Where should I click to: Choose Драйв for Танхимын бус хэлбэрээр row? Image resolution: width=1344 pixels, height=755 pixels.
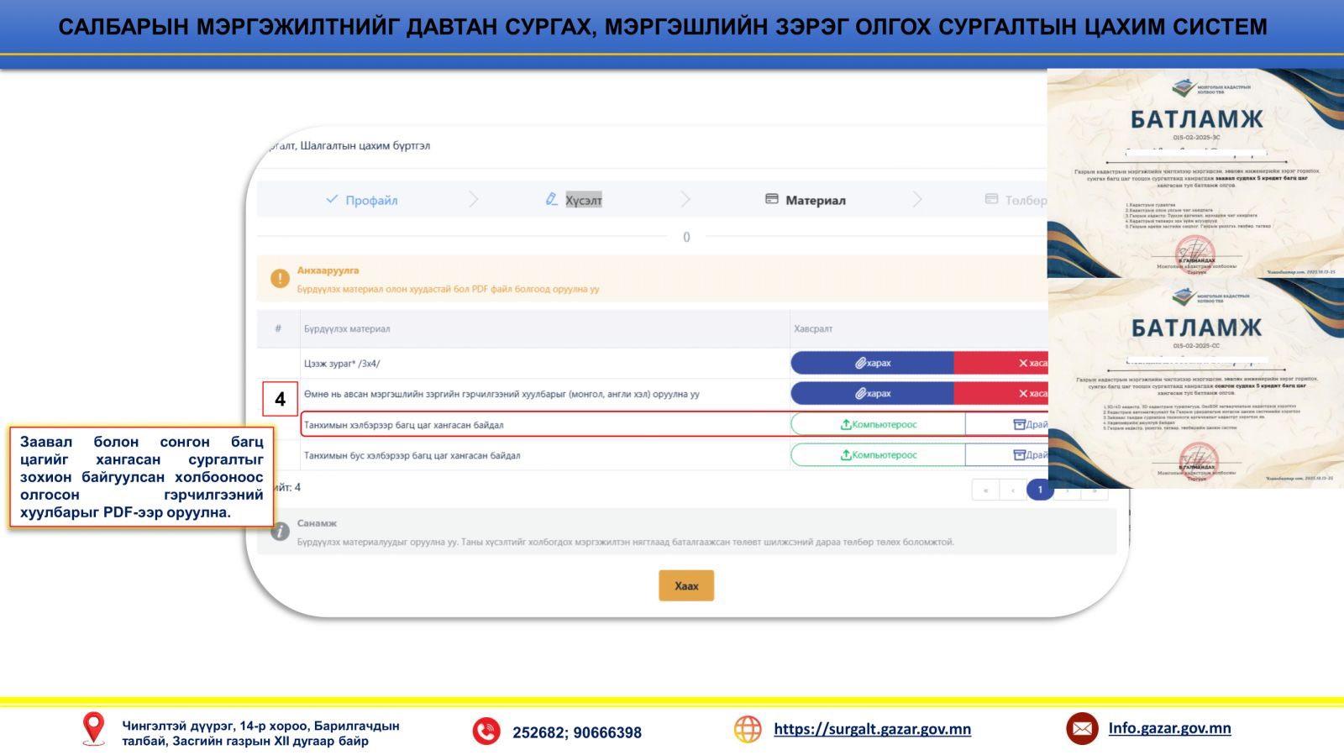click(1007, 455)
